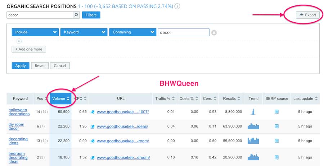Click the plus icon below Include dropdown
Image resolution: width=324 pixels, height=166 pixels.
tap(19, 41)
